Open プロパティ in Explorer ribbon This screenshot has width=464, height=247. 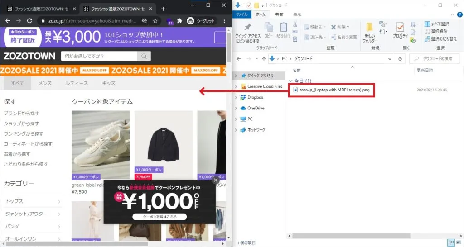[401, 30]
